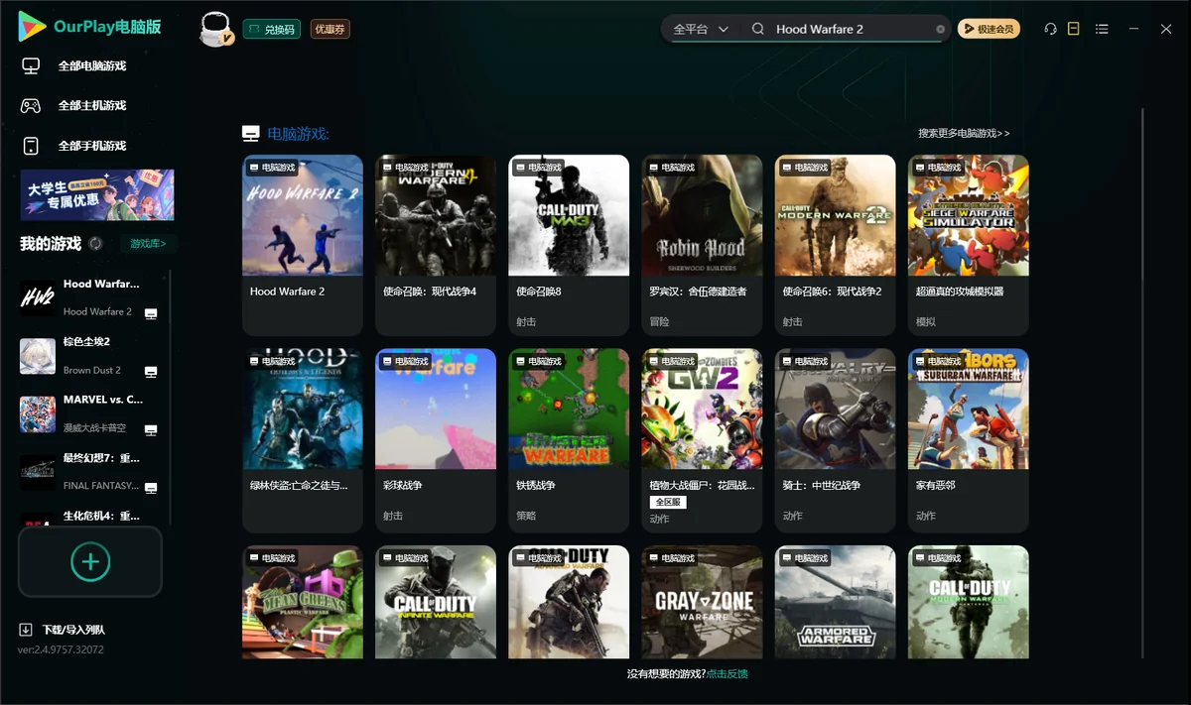1191x705 pixels.
Task: Click the magnifier search icon
Action: click(x=758, y=29)
